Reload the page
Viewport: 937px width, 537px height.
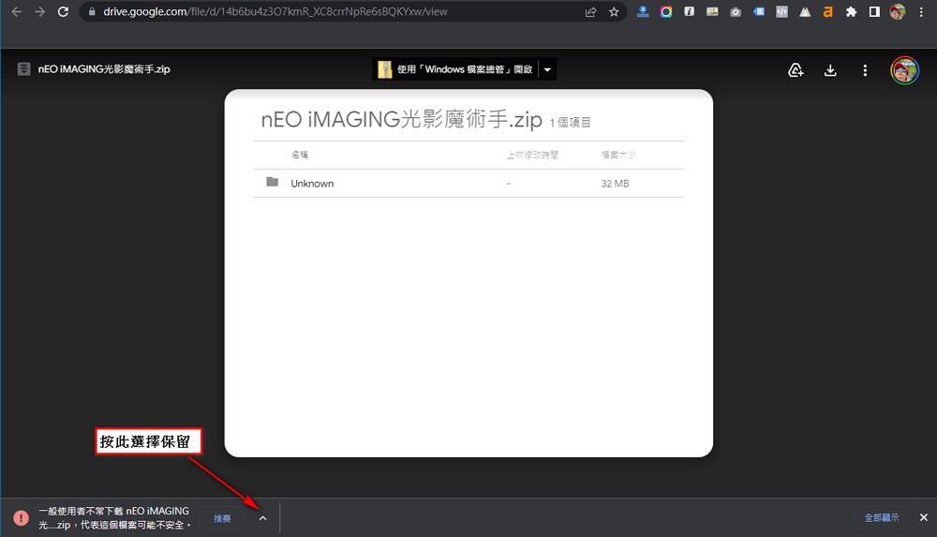(x=63, y=12)
